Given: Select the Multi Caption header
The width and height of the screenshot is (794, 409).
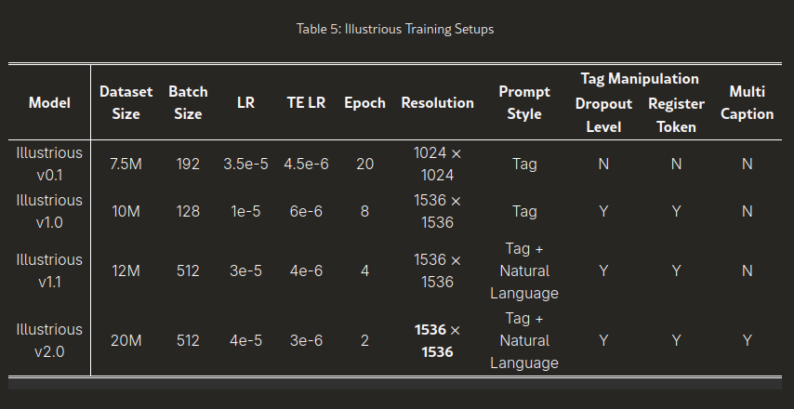Looking at the screenshot, I should (x=747, y=103).
